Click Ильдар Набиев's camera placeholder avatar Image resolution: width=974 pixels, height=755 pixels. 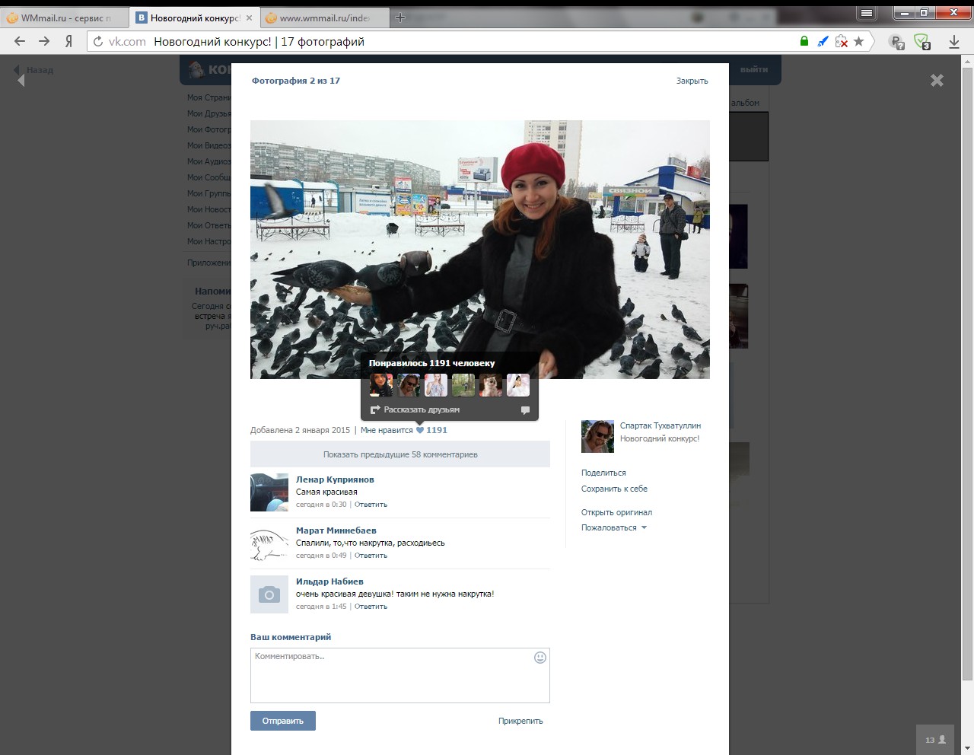pos(269,594)
